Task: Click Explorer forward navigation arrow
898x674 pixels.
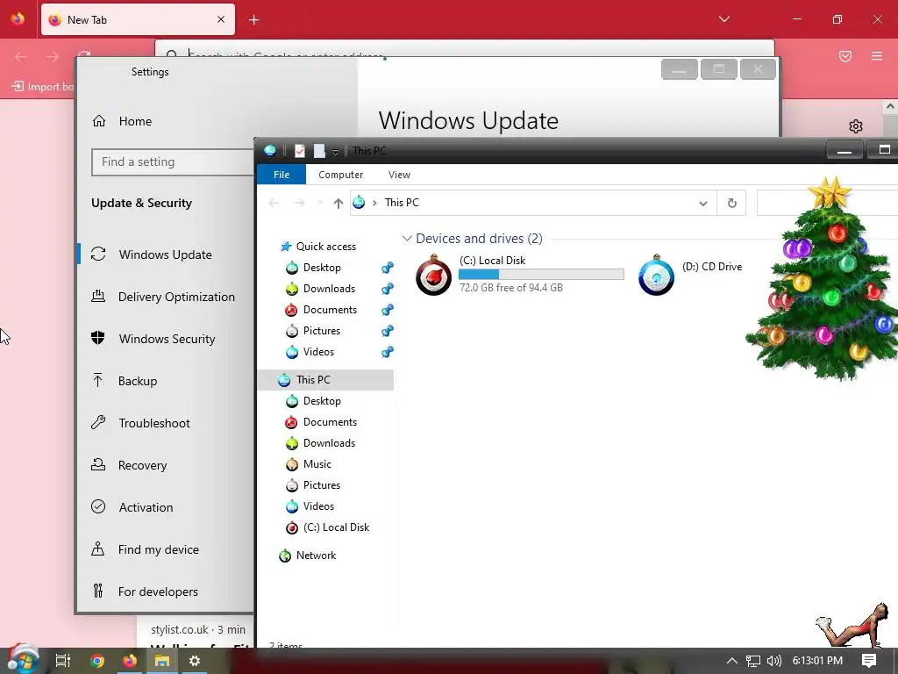Action: 299,203
